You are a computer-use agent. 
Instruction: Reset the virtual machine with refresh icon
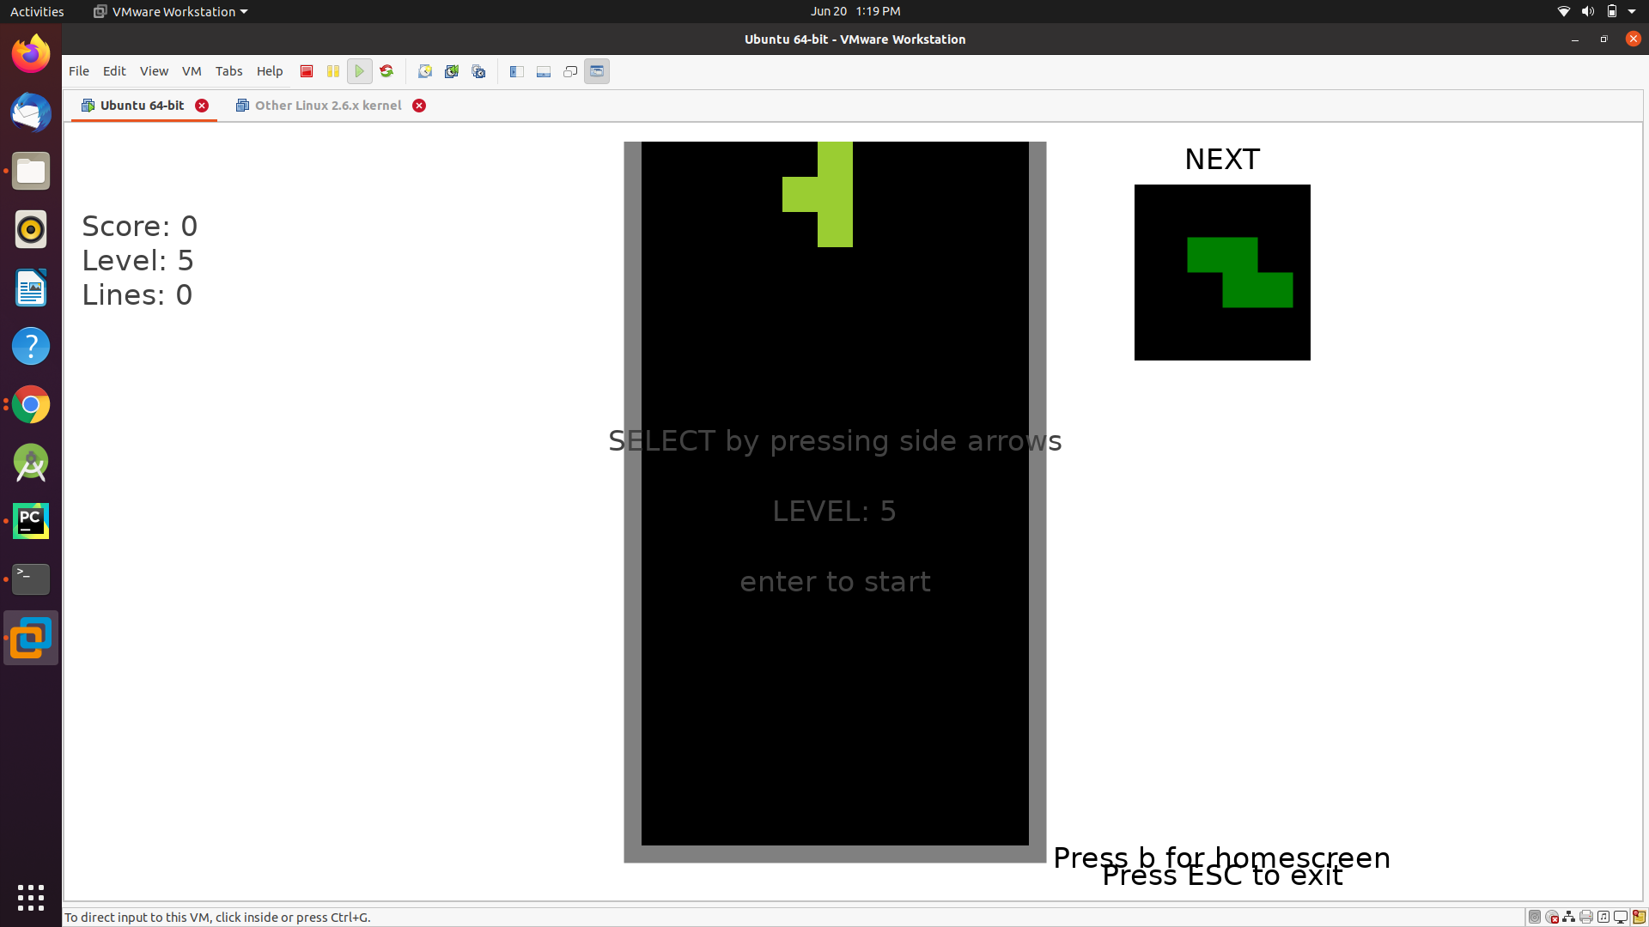point(386,71)
